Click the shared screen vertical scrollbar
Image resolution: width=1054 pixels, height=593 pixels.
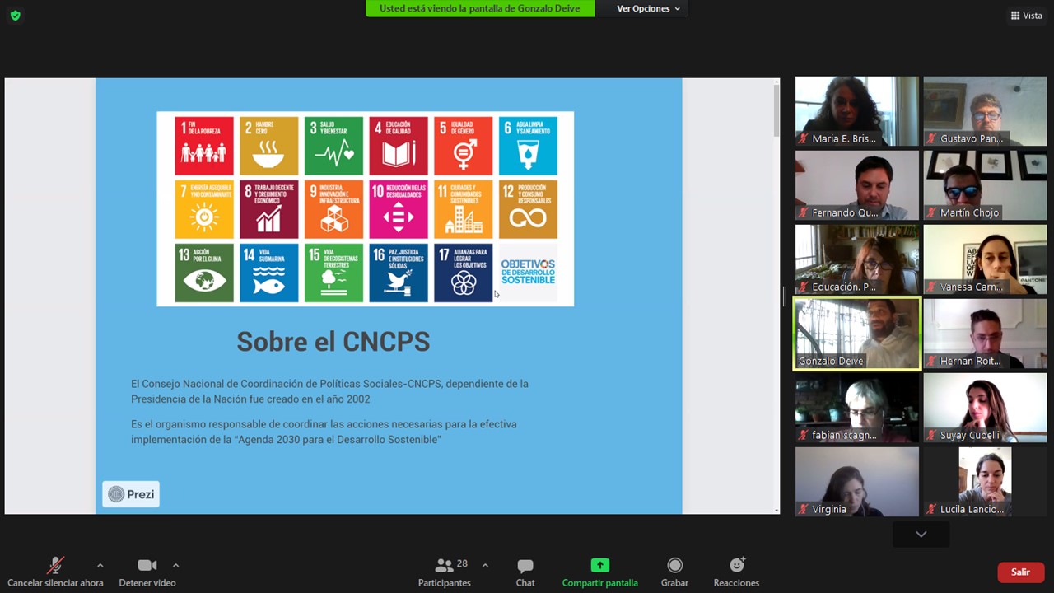click(775, 111)
